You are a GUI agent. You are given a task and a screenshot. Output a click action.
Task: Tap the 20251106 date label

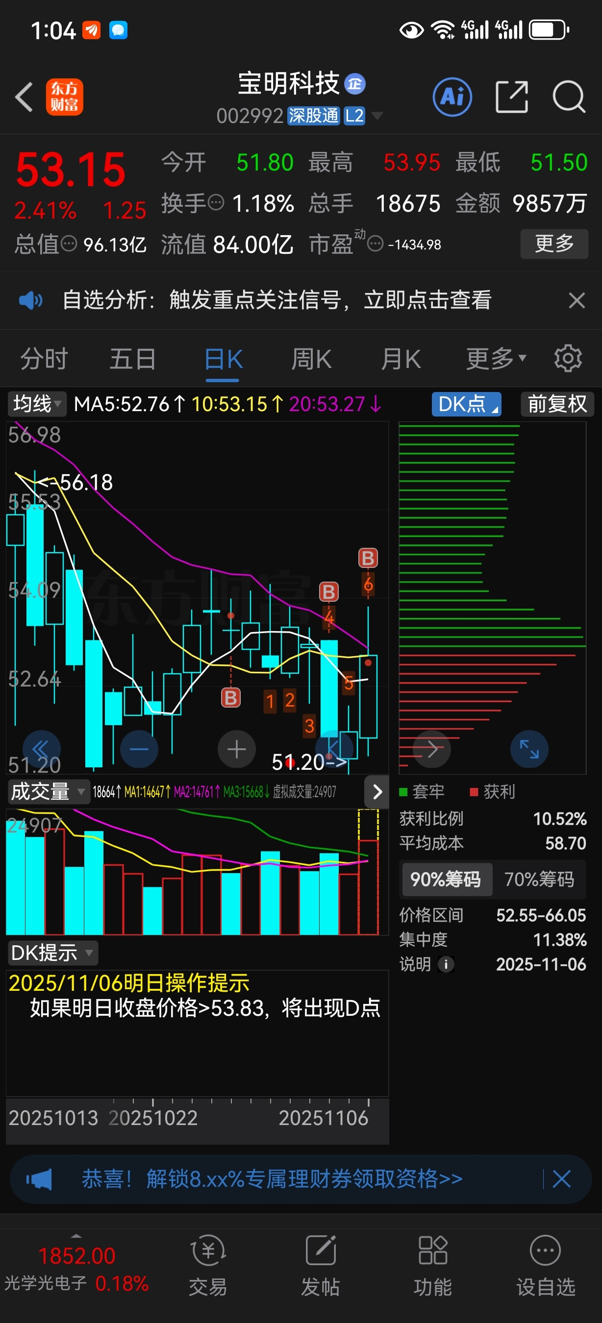click(x=324, y=1118)
